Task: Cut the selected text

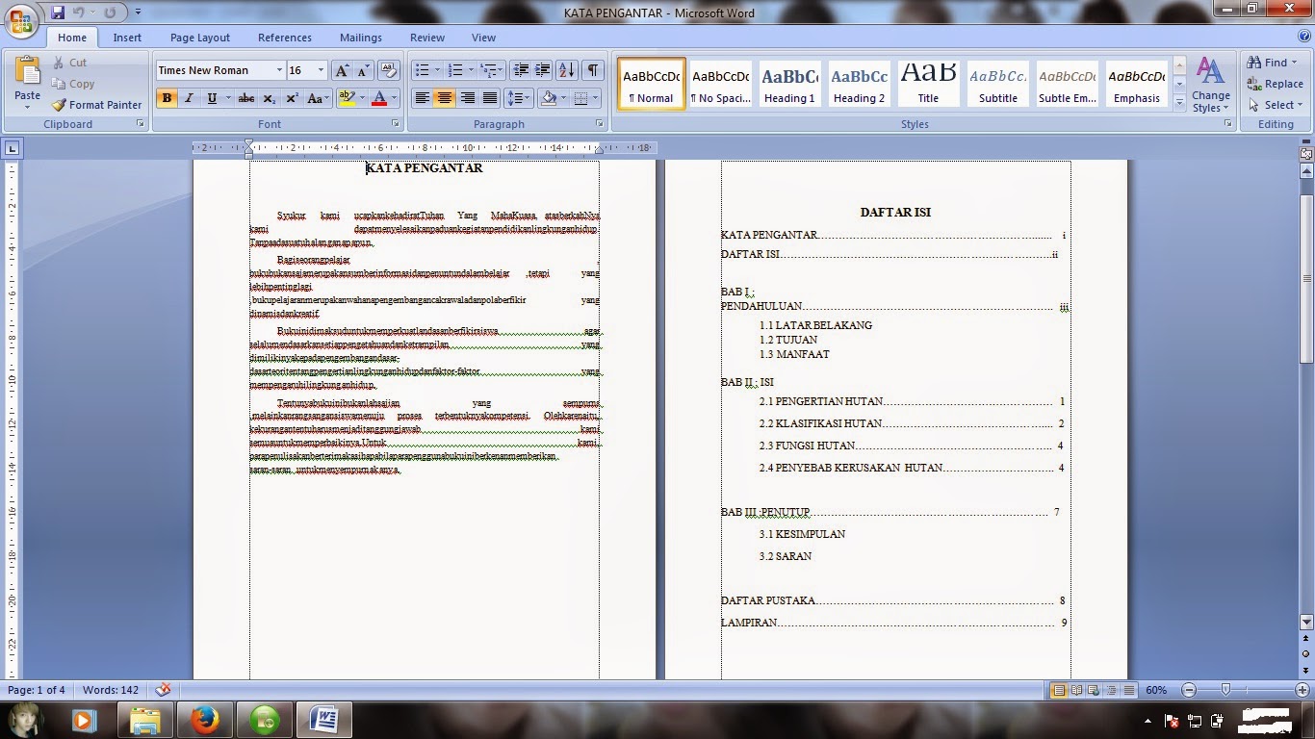Action: [x=69, y=63]
